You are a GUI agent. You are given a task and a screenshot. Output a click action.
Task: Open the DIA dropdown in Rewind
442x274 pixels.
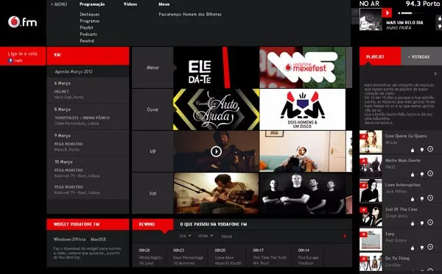185,236
